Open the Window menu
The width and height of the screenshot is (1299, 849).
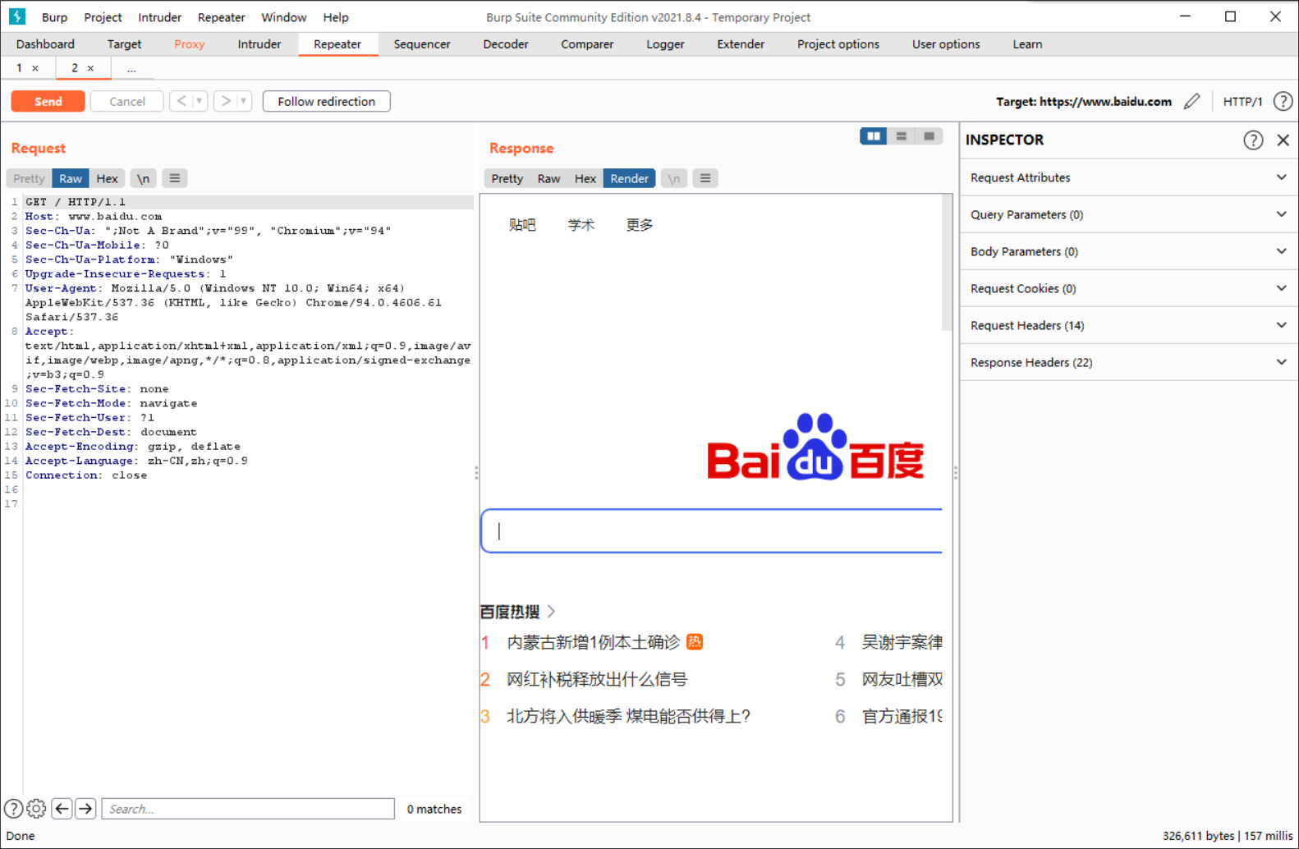[x=284, y=17]
